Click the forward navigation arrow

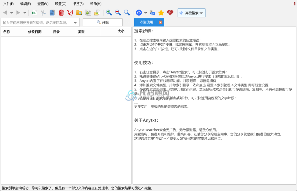(18, 13)
